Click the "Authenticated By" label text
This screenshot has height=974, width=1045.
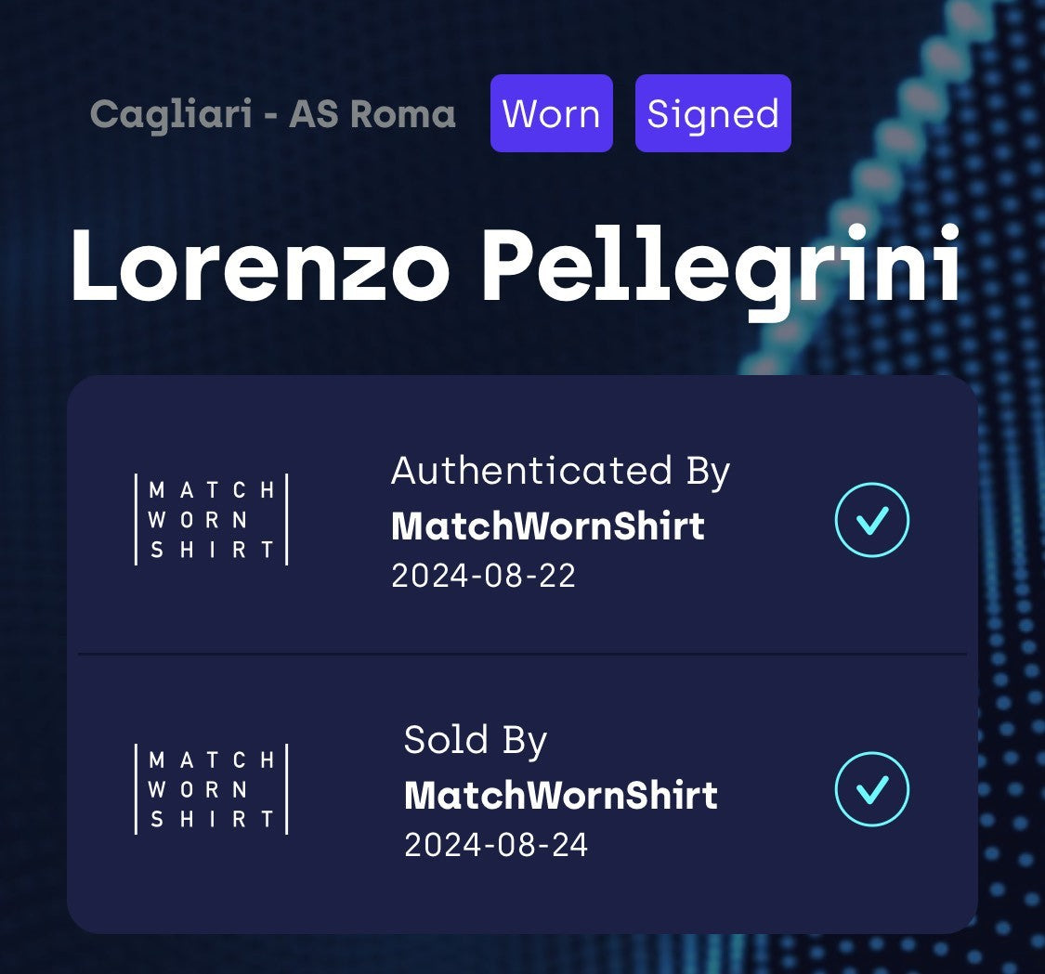pos(560,471)
